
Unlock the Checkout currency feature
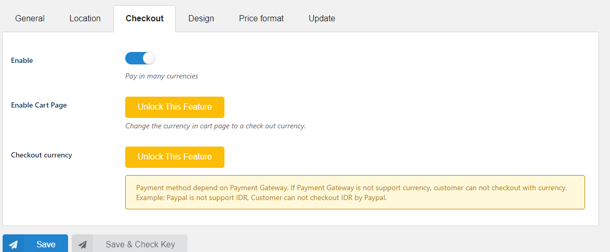(x=175, y=157)
